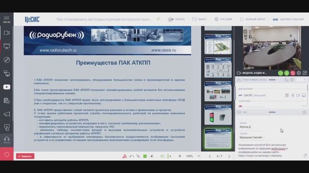Switch to Полный экран fullscreen mode
This screenshot has width=309, height=173.
pos(253,19)
